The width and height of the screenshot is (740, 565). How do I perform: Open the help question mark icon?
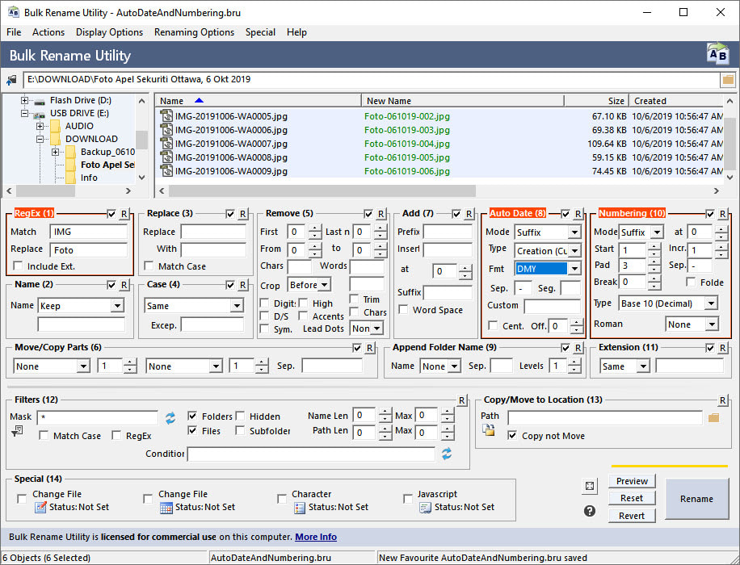pyautogui.click(x=590, y=511)
